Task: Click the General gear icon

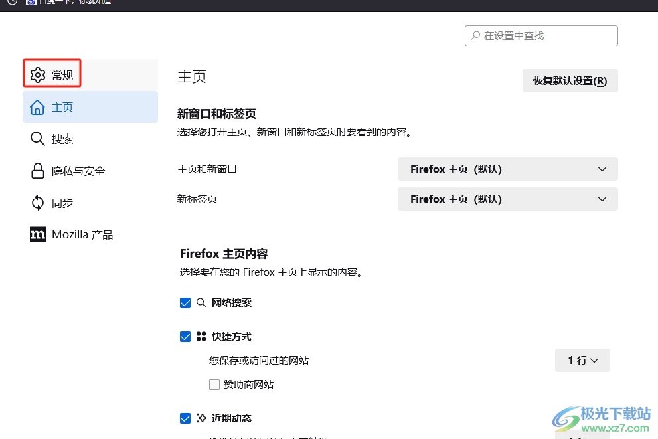Action: (x=38, y=75)
